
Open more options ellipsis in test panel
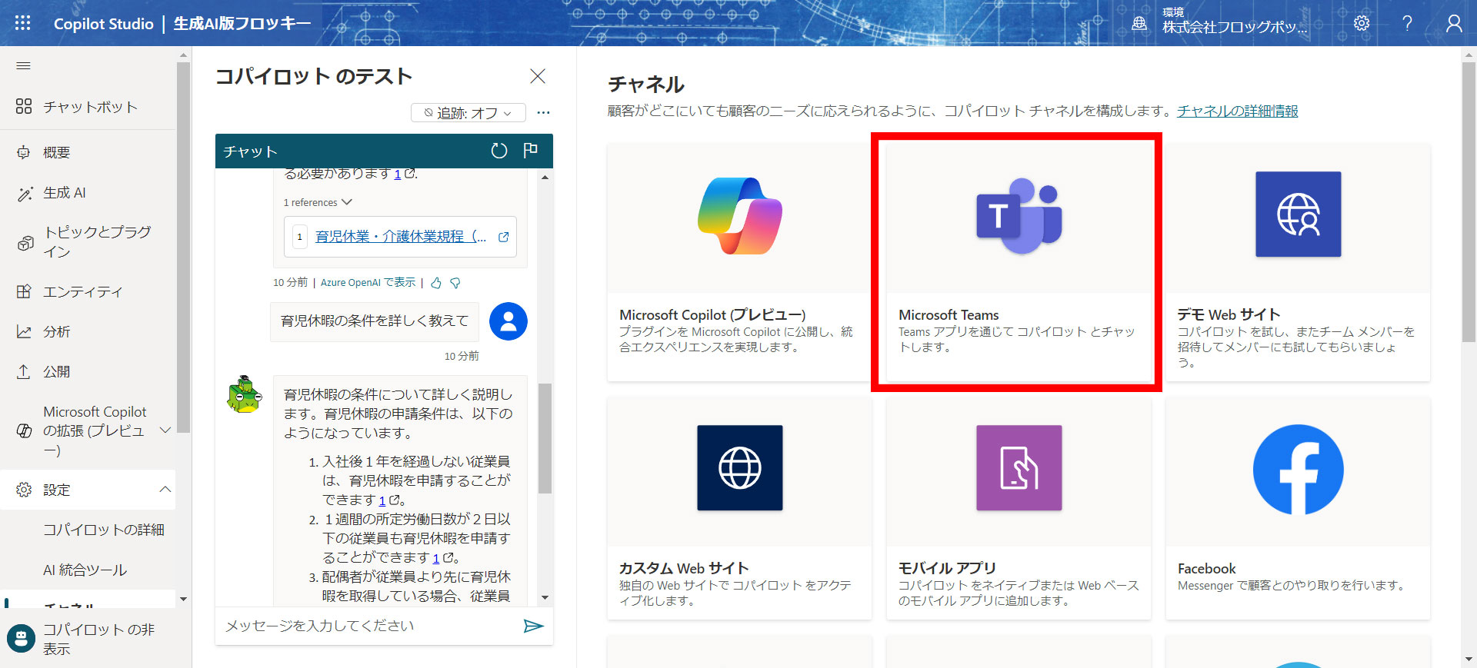pos(543,113)
